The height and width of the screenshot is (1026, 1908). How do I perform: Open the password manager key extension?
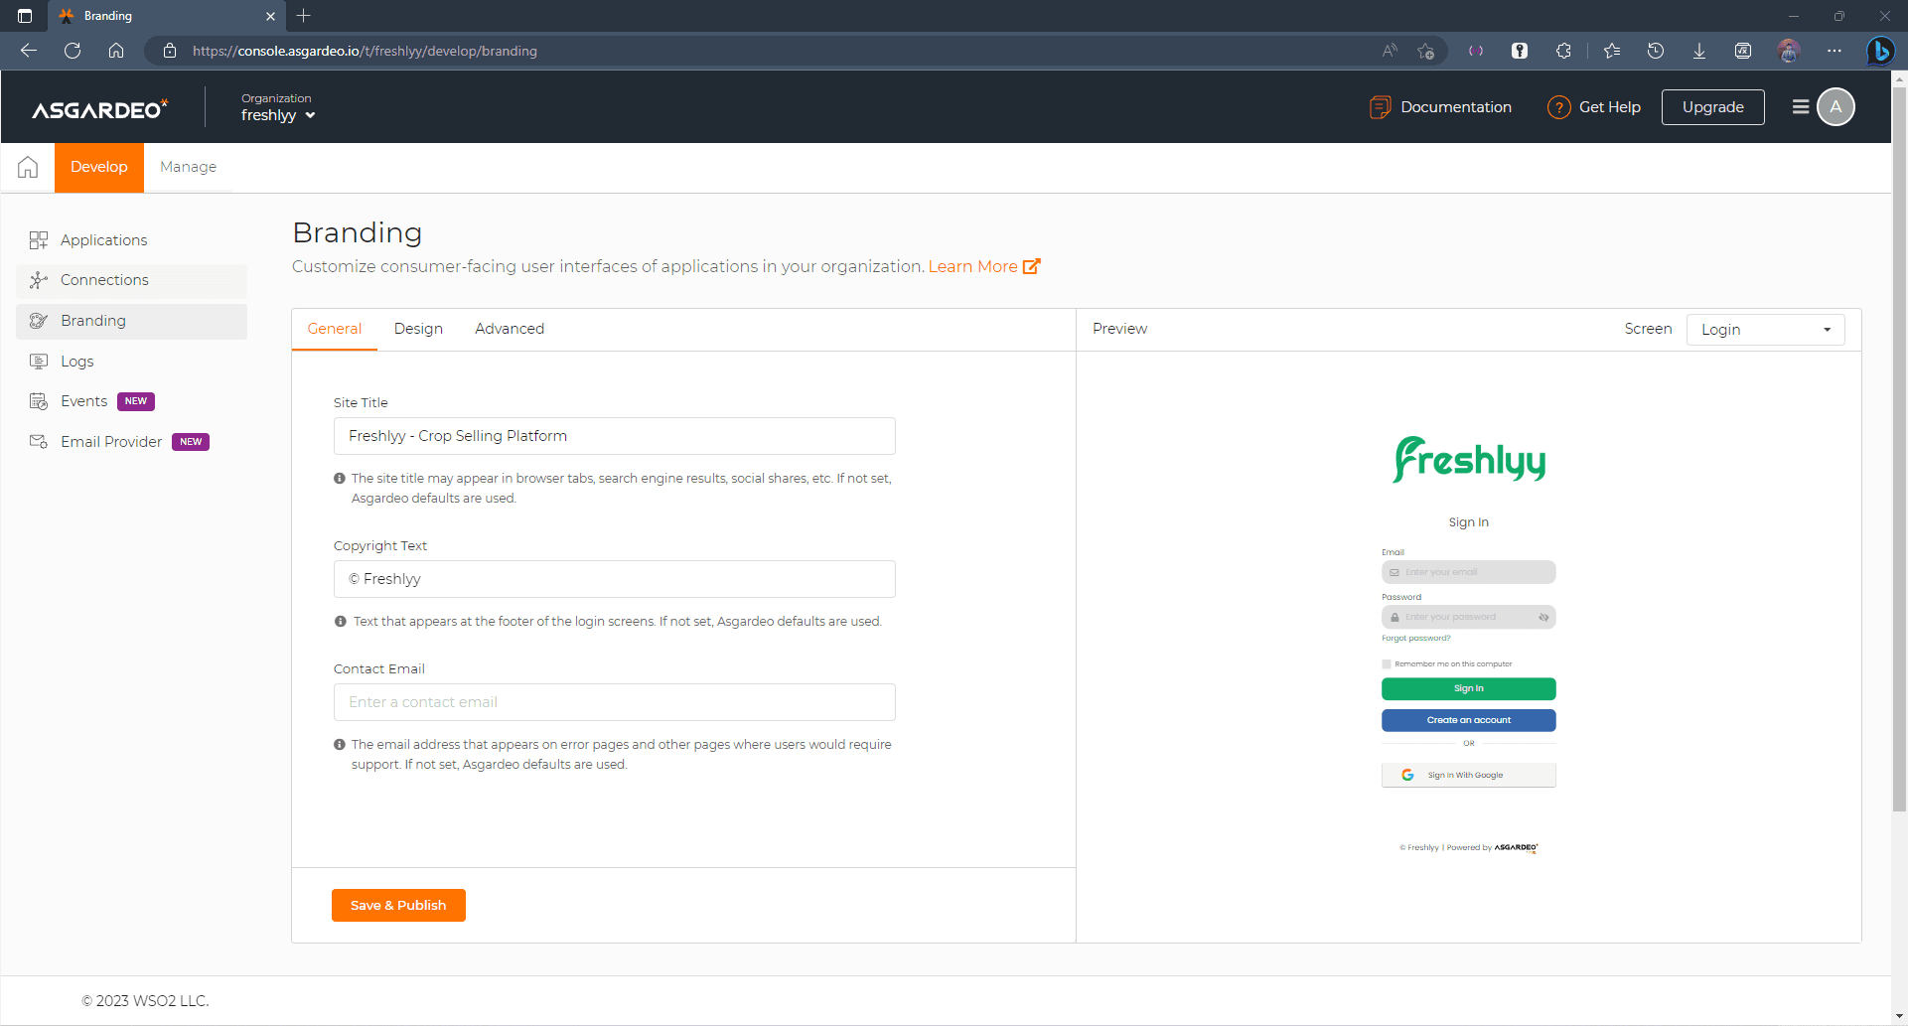[1520, 51]
